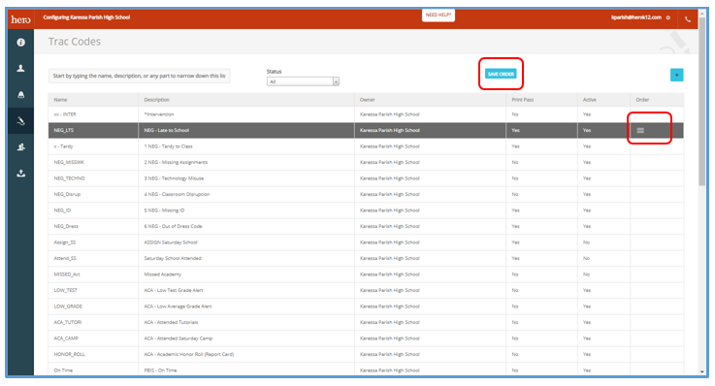Open settings gear next to email
The width and height of the screenshot is (715, 386).
[x=668, y=17]
